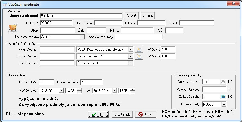Click the Město field
Screen dimensions: 242x122
pos(137,30)
